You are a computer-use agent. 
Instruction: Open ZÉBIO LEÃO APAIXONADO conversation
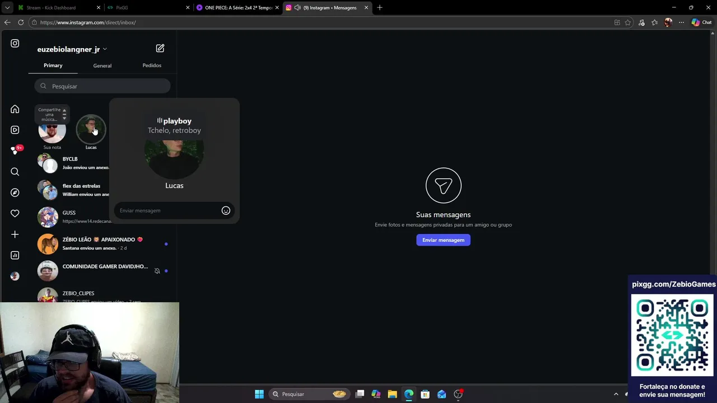pos(103,243)
